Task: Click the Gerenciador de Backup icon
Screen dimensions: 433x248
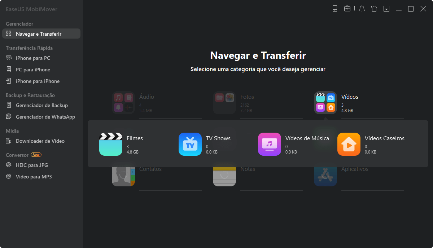Action: point(9,105)
